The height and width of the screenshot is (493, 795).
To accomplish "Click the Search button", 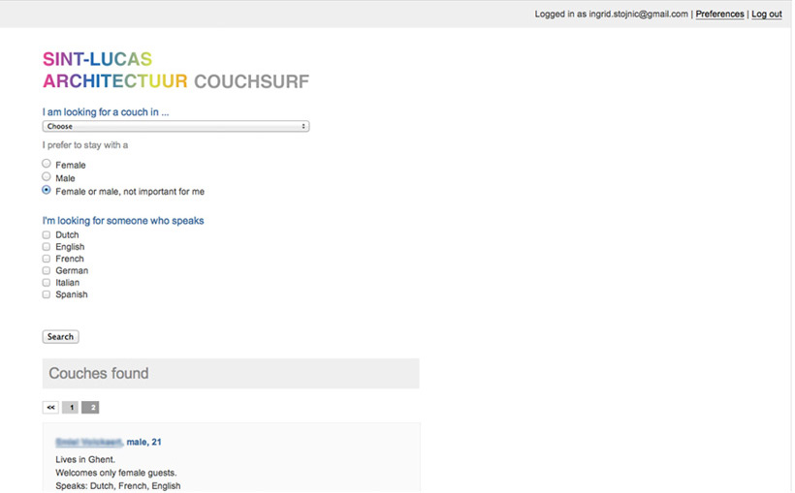I will pos(60,336).
